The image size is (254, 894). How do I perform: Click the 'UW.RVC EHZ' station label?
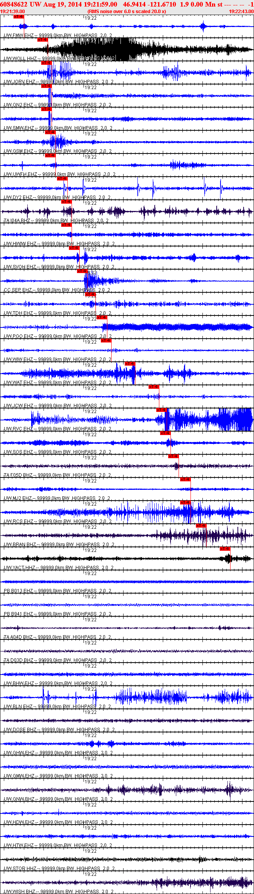point(18,429)
